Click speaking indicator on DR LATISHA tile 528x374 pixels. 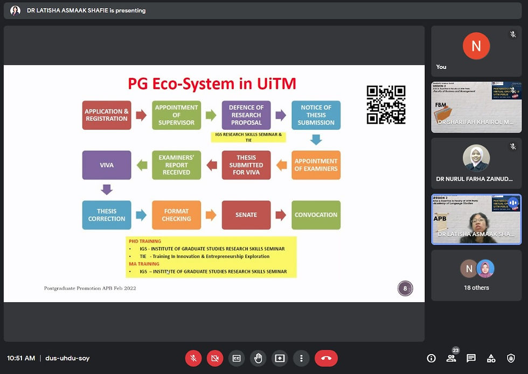pyautogui.click(x=513, y=203)
